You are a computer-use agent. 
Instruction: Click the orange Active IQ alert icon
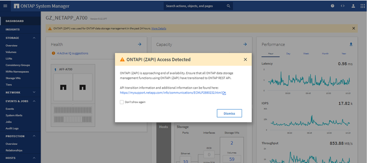coord(53,53)
